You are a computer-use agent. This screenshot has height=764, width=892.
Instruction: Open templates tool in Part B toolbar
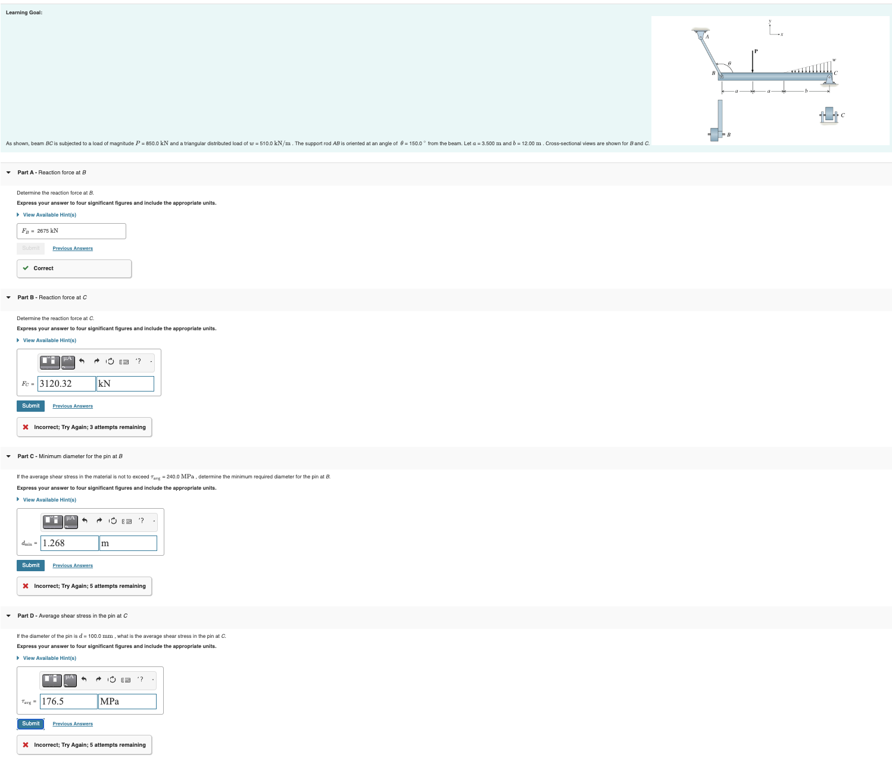click(50, 361)
